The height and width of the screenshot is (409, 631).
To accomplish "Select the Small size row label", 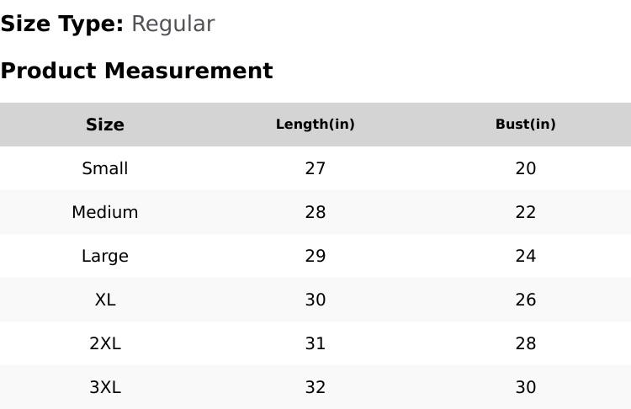I will (x=105, y=168).
